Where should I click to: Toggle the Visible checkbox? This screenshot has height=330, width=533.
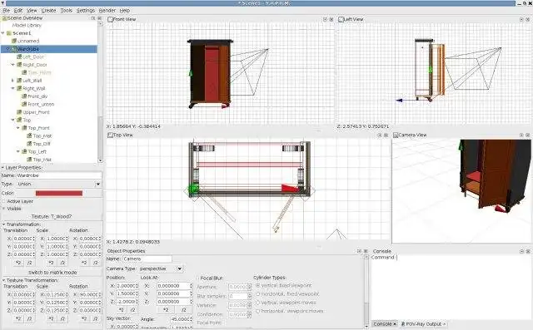[3, 209]
